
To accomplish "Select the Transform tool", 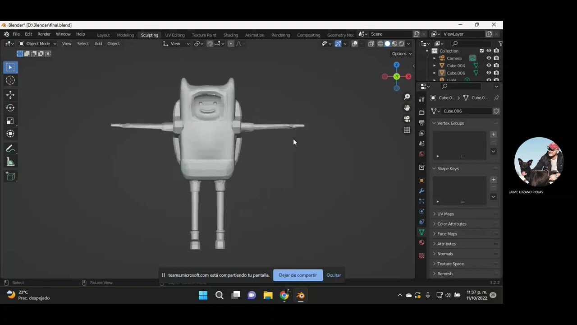I will tap(10, 134).
